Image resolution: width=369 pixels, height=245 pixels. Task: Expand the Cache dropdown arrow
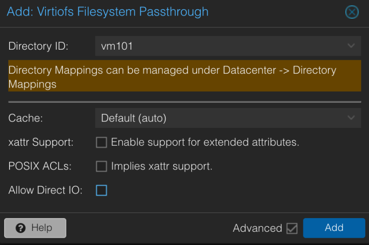[x=351, y=118]
